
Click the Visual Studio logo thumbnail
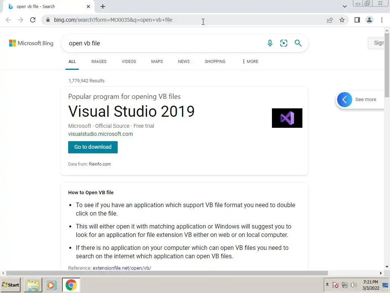287,118
